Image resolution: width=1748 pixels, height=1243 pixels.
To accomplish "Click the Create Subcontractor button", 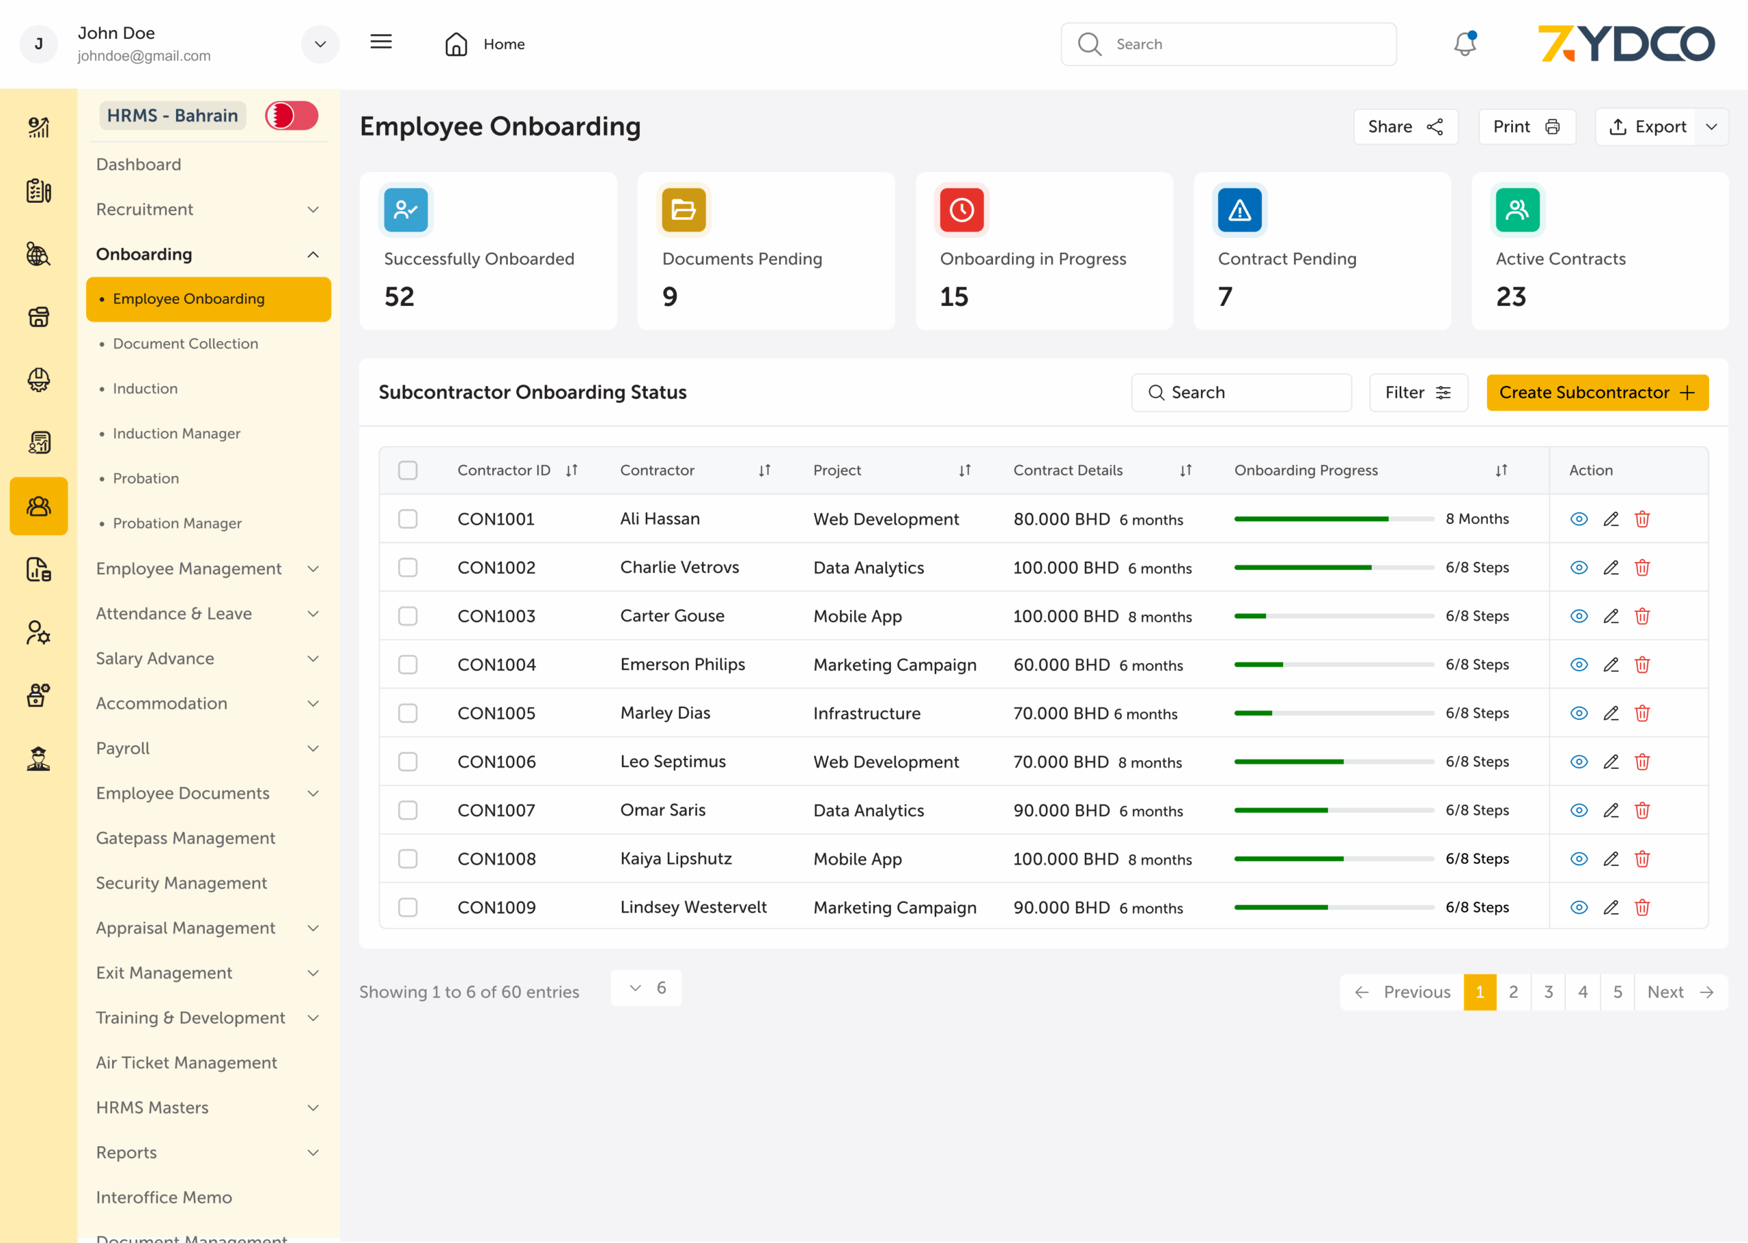I will click(1596, 393).
